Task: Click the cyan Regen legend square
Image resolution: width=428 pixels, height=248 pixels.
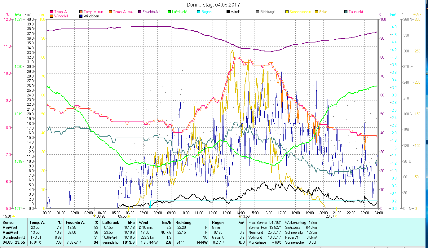Action: tap(198, 12)
